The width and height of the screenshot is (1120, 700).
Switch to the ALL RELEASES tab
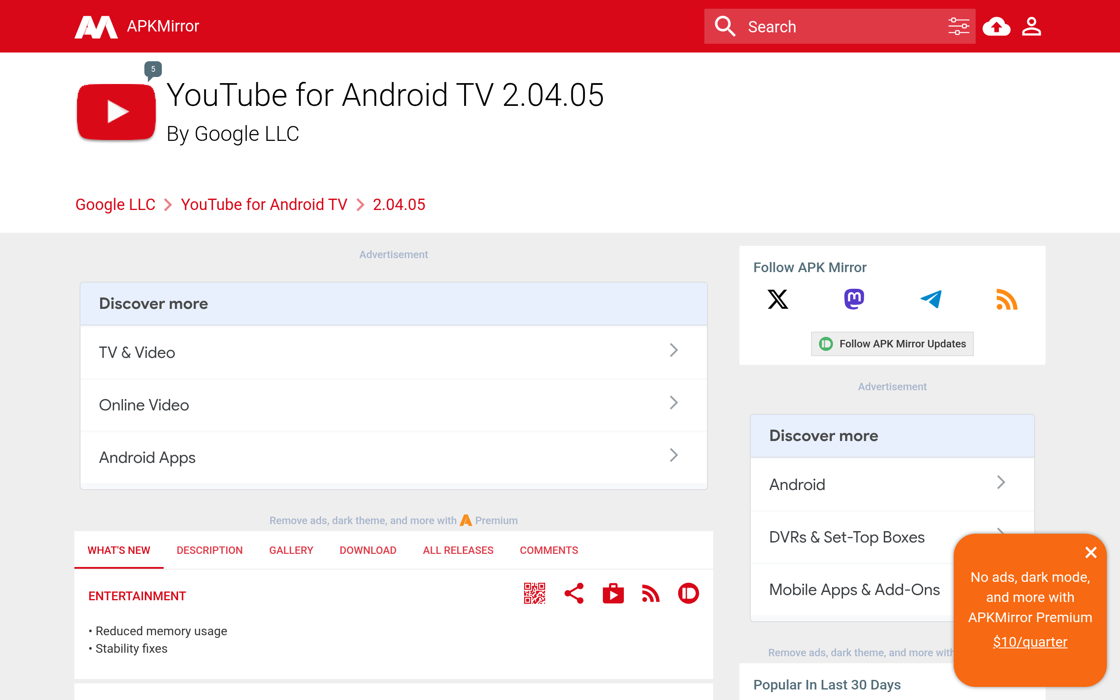pyautogui.click(x=458, y=550)
